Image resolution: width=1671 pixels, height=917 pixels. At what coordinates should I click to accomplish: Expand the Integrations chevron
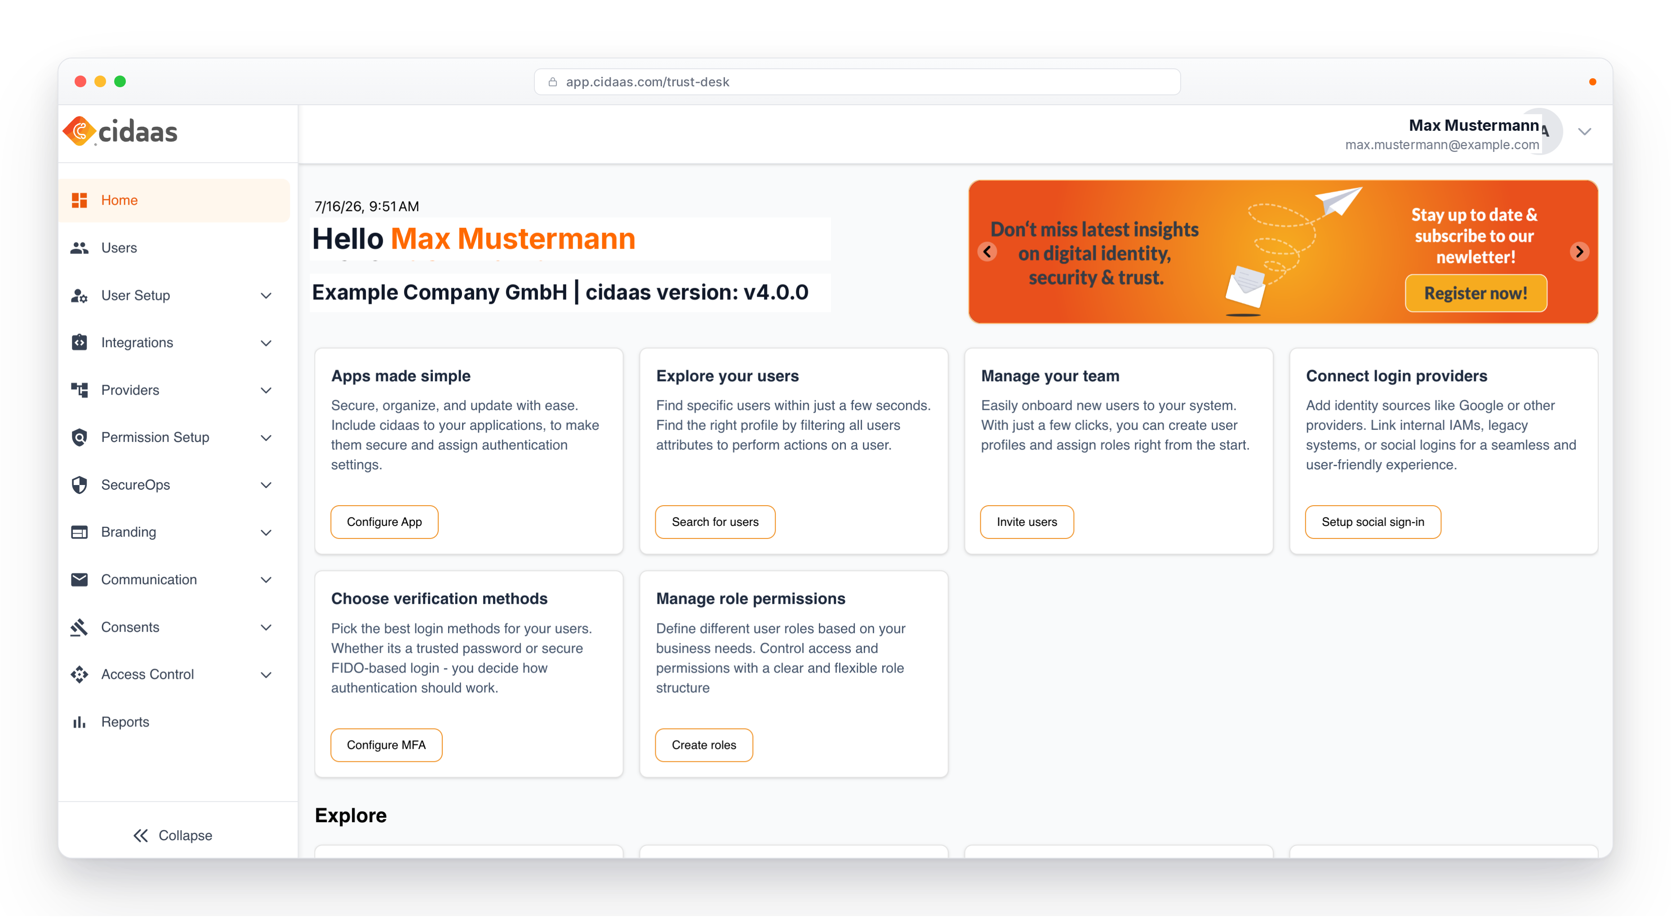(266, 343)
